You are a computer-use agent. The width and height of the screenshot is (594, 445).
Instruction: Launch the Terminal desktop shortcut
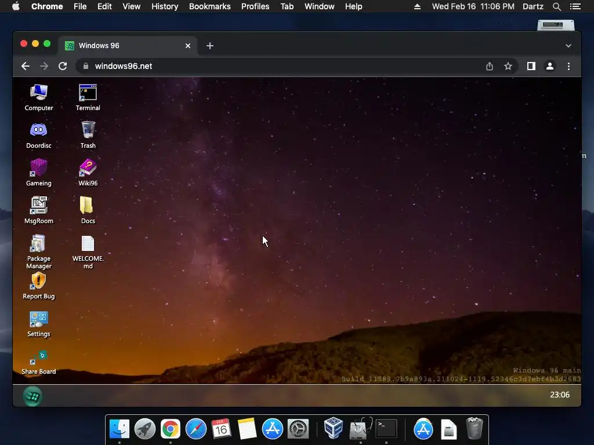click(88, 97)
